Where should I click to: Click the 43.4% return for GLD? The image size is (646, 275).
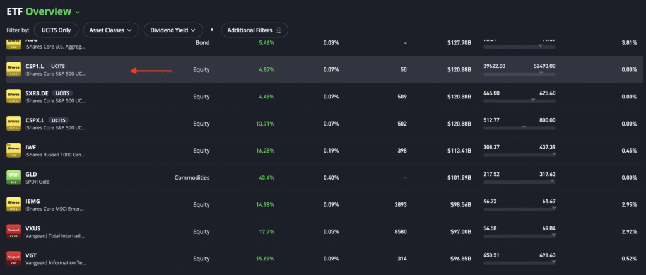(267, 178)
